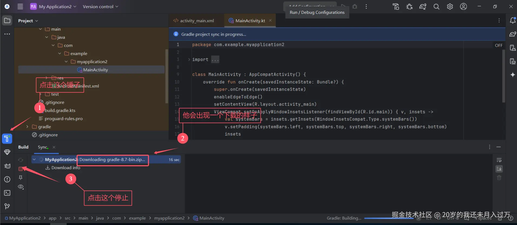Collapse the myapplication2 package chevron

(x=66, y=61)
